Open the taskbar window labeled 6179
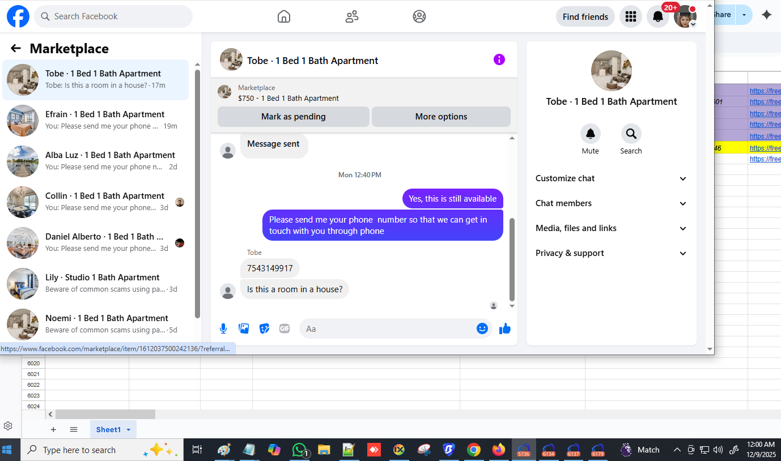This screenshot has width=781, height=461. [598, 450]
